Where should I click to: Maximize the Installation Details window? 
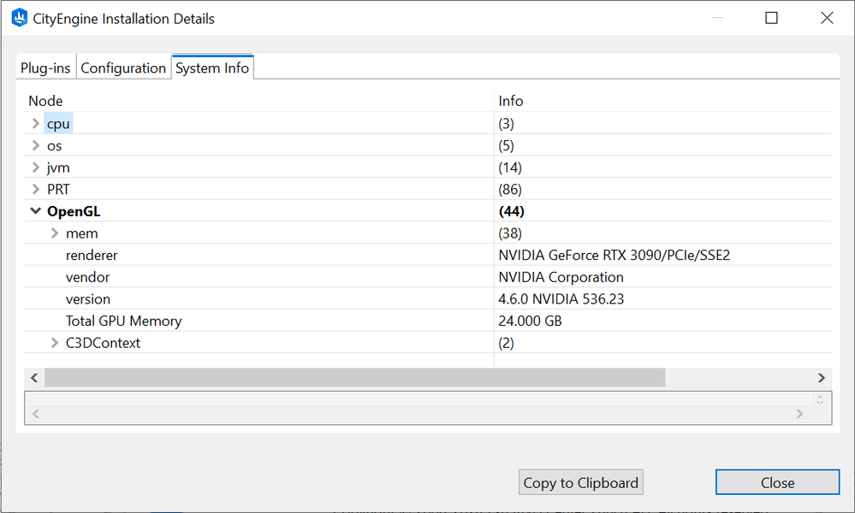tap(771, 18)
